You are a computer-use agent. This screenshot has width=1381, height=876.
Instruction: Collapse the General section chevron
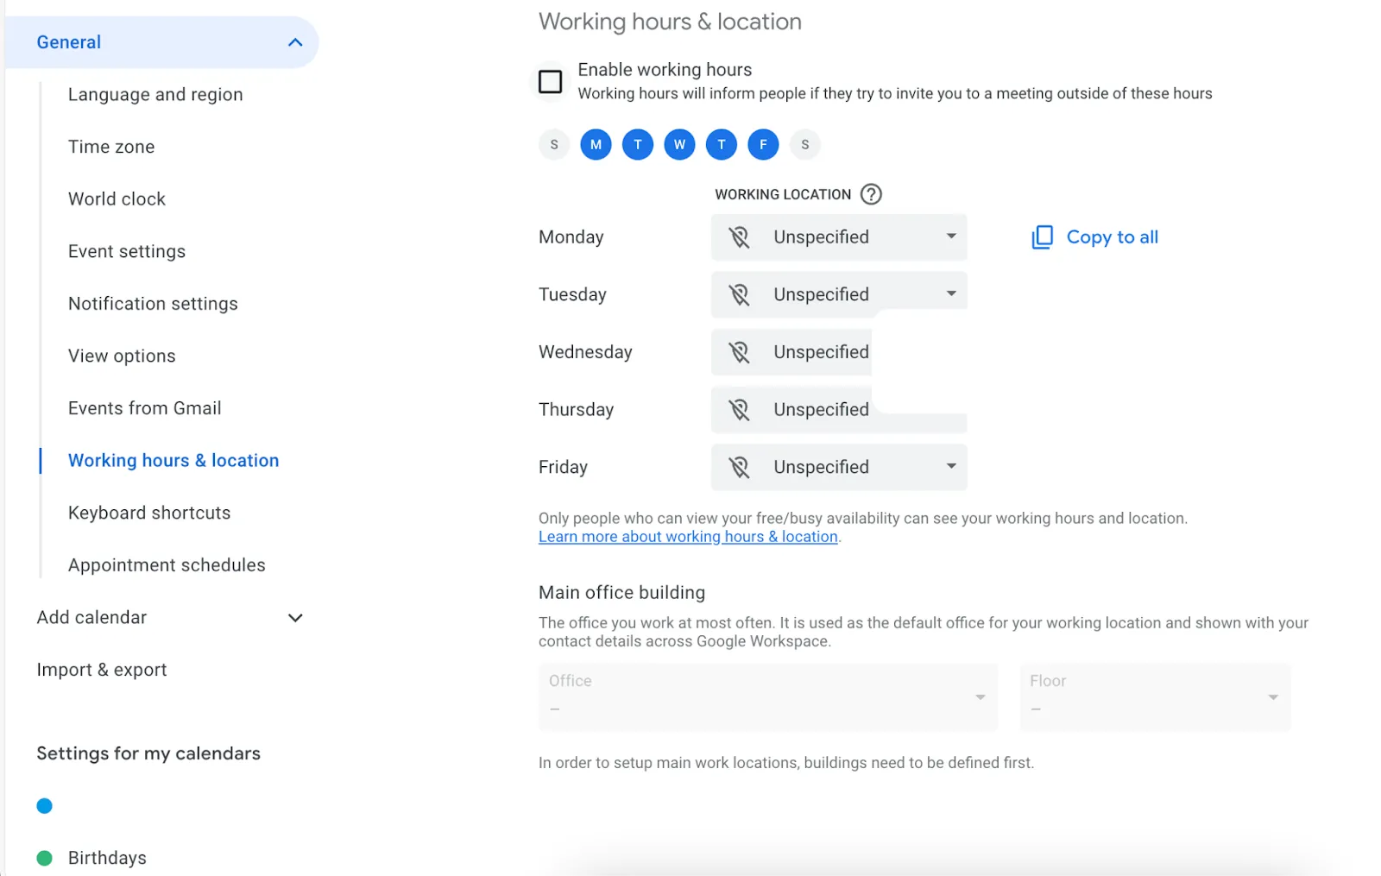point(295,42)
